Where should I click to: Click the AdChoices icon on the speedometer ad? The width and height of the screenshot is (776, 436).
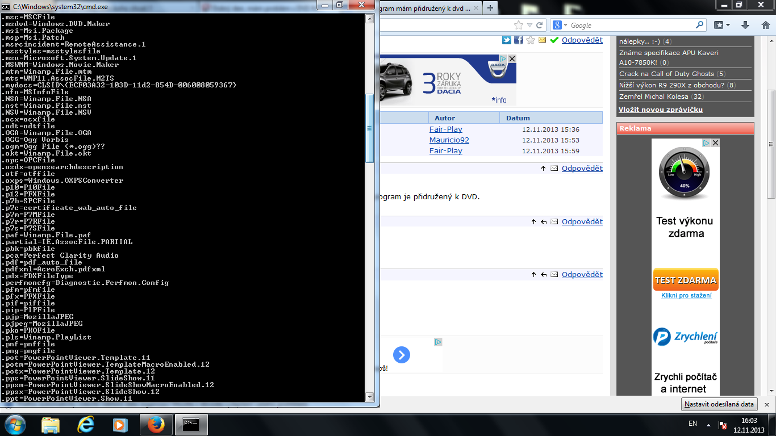[x=707, y=143]
